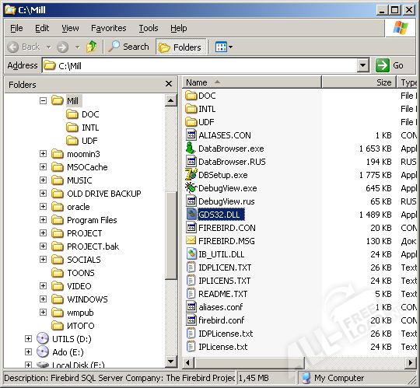Expand the UTILS (D:) drive node

(28, 339)
